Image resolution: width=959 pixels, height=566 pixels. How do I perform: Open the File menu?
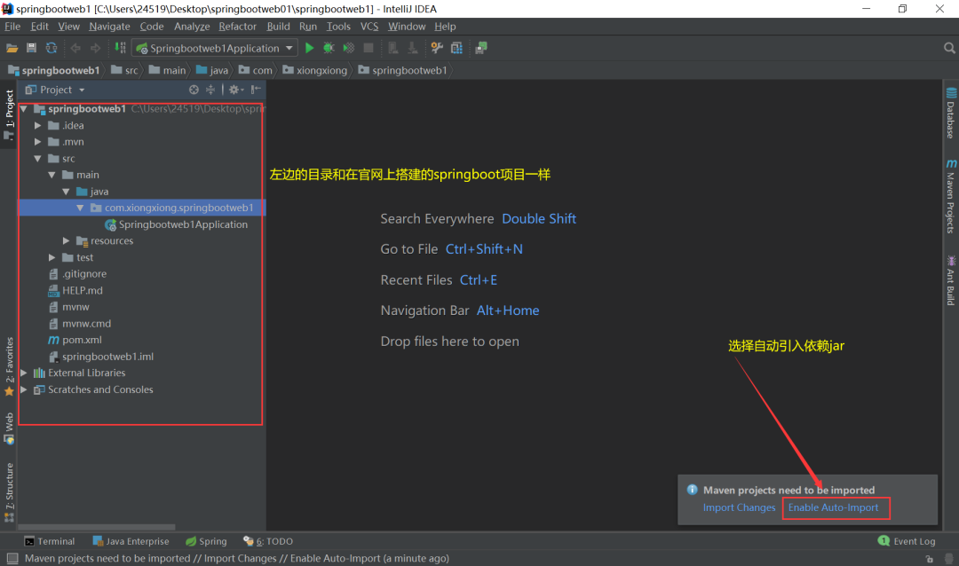tap(12, 27)
